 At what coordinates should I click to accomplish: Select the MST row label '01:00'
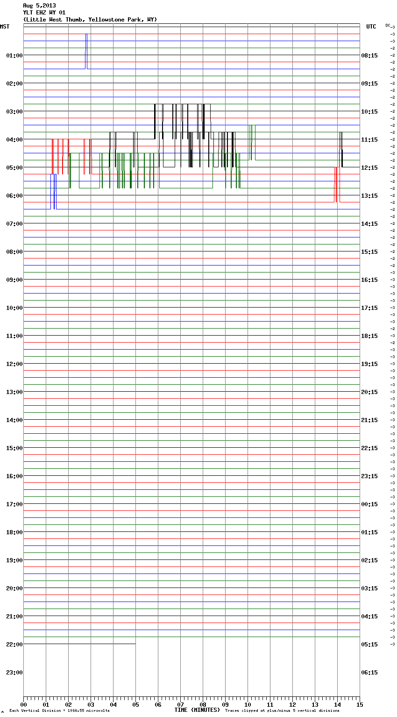(x=14, y=55)
